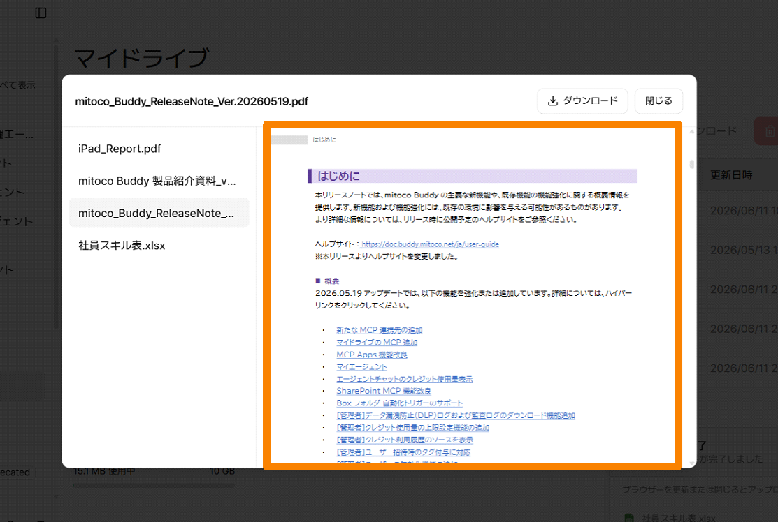Open クレジット利用履歴のソースを表示 link
The width and height of the screenshot is (778, 522).
click(405, 440)
